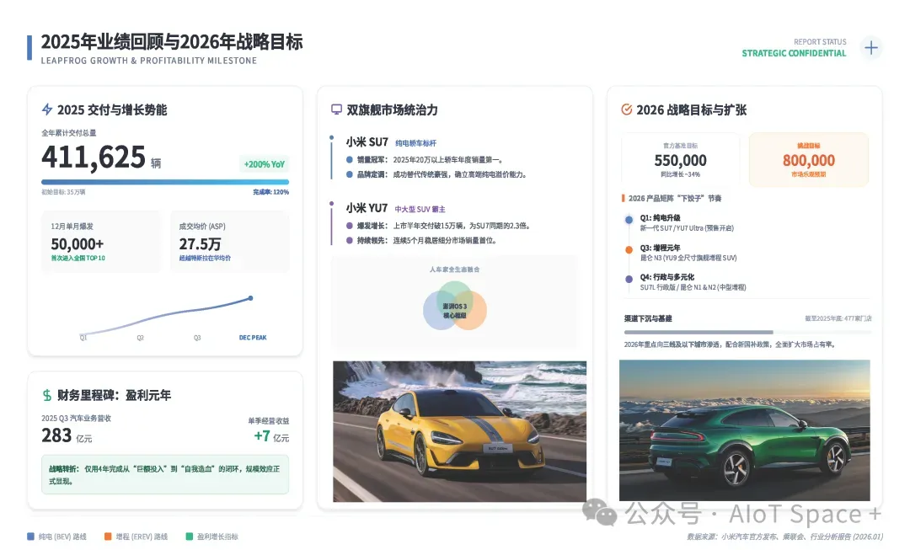Viewport: 910px width, 550px height.
Task: Click the 截至2025年底: 477家门店 label
Action: click(x=838, y=318)
